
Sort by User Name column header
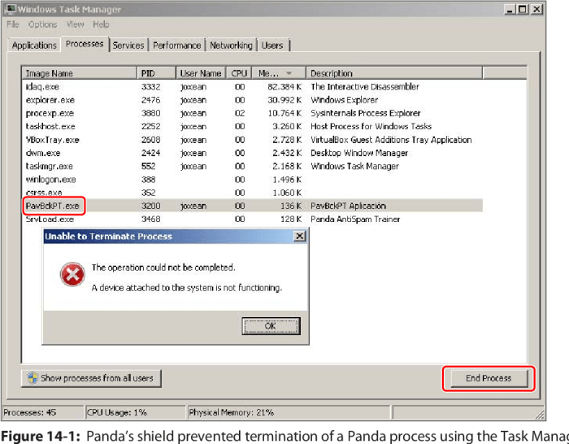[x=201, y=73]
